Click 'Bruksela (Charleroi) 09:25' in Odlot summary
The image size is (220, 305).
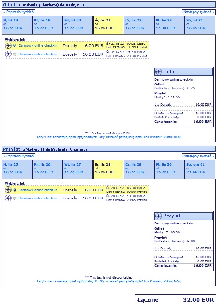tap(175, 88)
